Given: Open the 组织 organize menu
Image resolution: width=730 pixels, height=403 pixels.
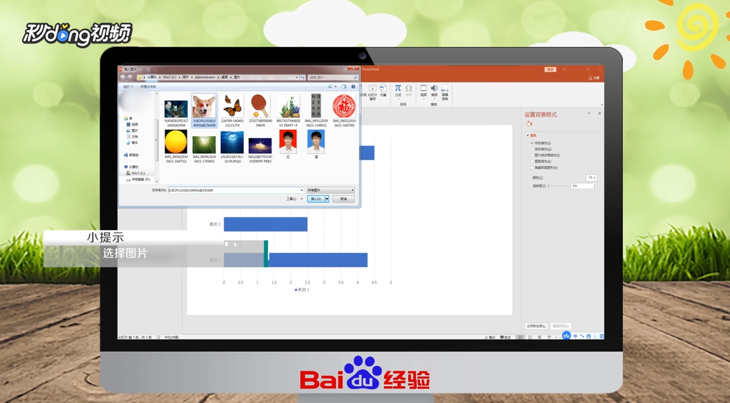Looking at the screenshot, I should tap(127, 86).
